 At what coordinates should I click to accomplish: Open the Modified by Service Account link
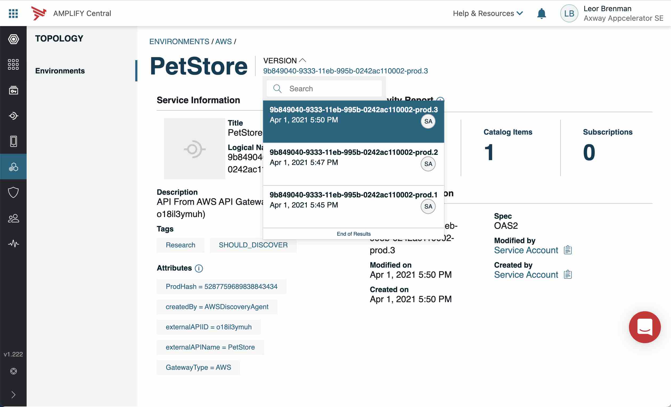[x=526, y=250]
